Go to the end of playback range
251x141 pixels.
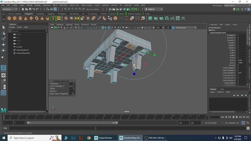coord(247,117)
